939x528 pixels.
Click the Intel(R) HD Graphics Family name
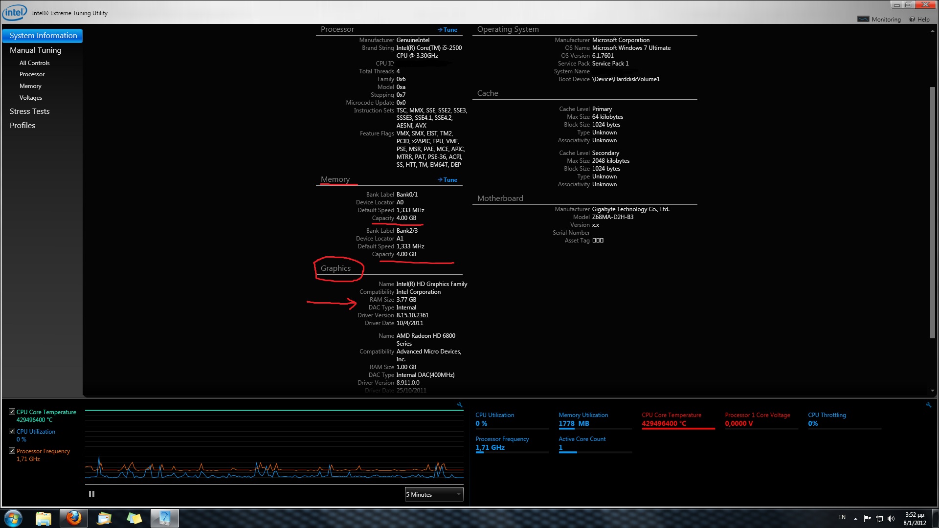(431, 284)
